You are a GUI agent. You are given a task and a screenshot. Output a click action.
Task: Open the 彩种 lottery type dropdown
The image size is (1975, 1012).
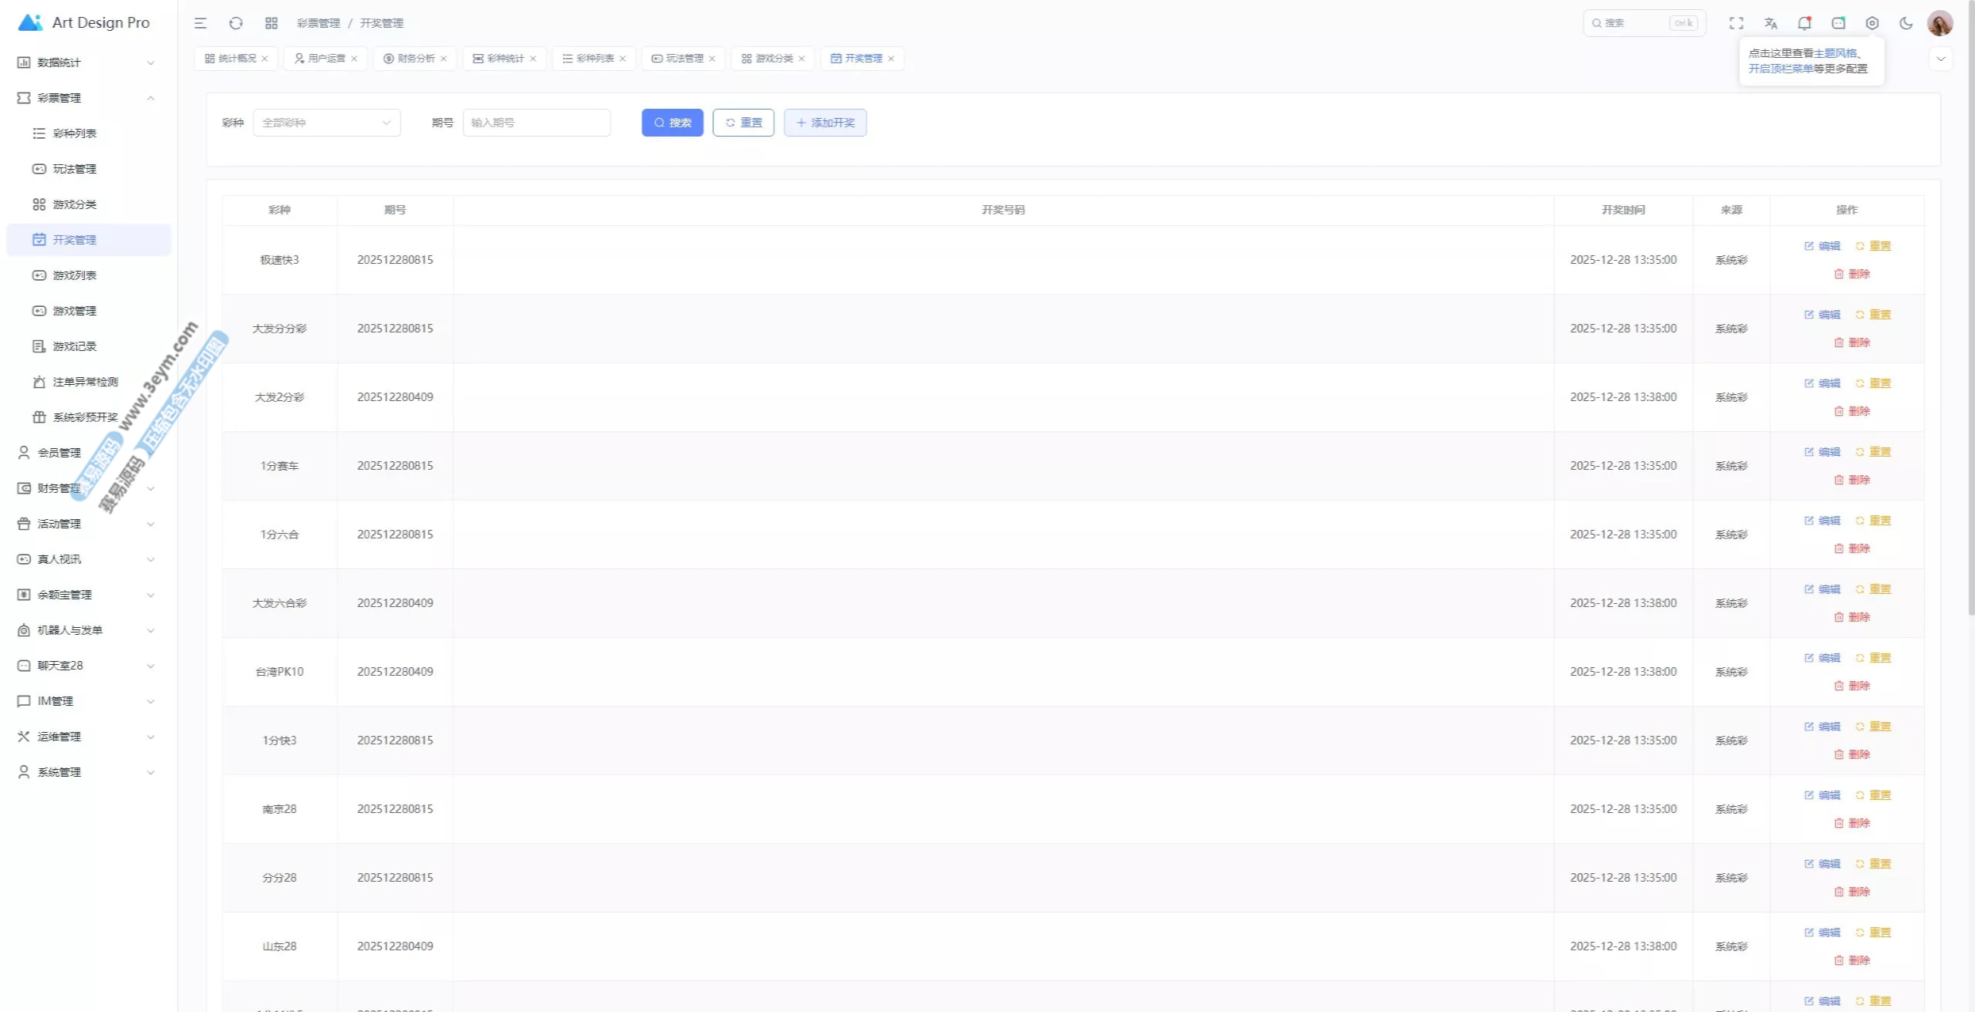click(x=326, y=123)
